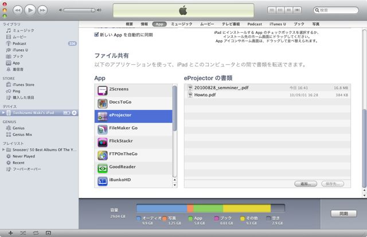Play the current track

[x=30, y=10]
